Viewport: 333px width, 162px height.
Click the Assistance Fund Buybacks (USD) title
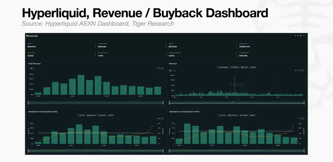(43, 112)
